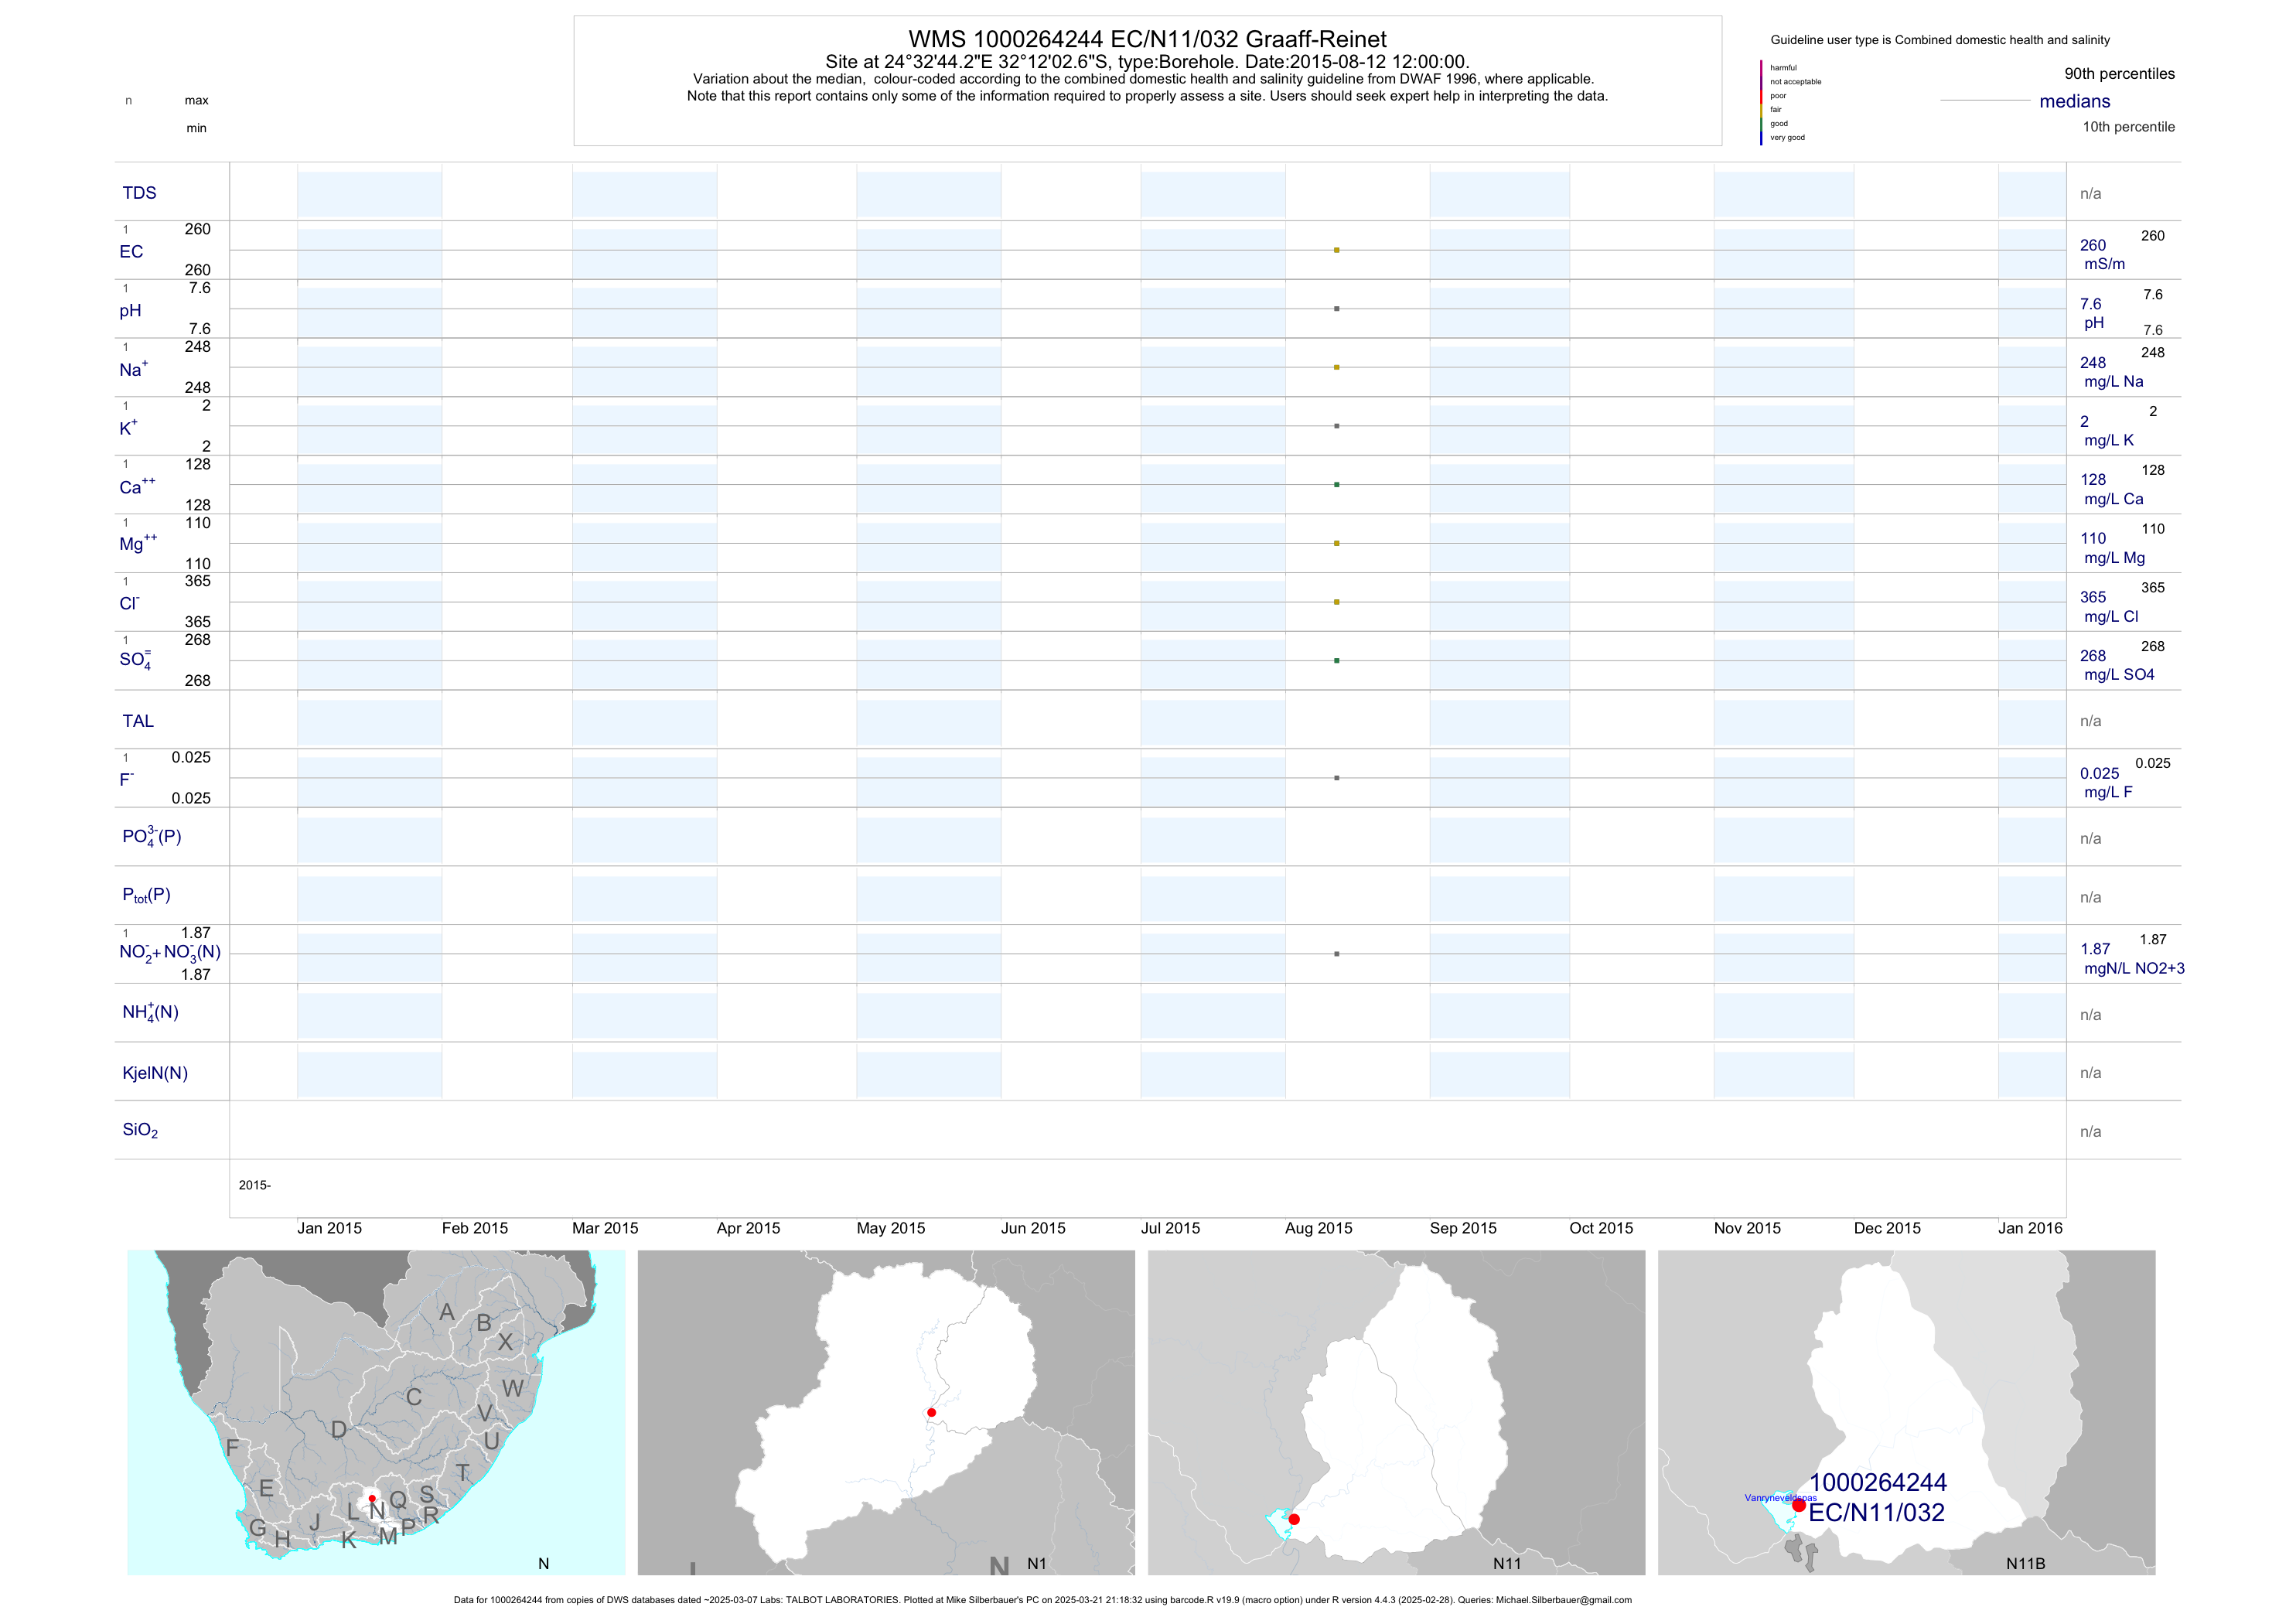Click the guideline colour legend bar
Screen dimensions: 2296x1624
click(1761, 102)
